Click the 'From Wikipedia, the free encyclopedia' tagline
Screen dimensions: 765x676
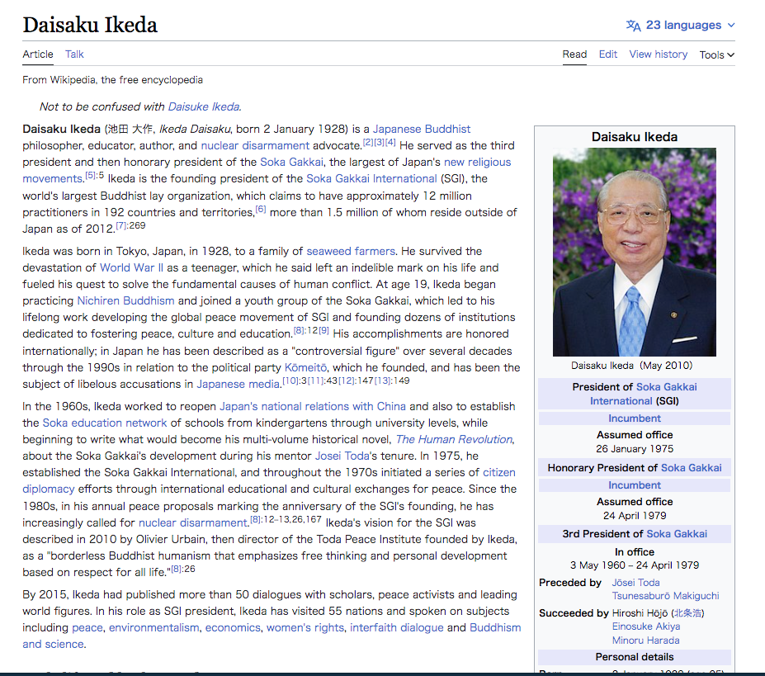(x=113, y=80)
